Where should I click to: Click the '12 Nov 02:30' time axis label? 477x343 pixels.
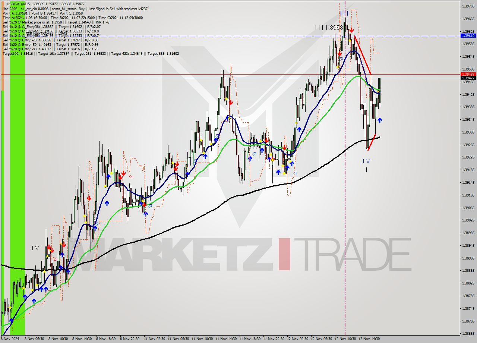point(297,339)
